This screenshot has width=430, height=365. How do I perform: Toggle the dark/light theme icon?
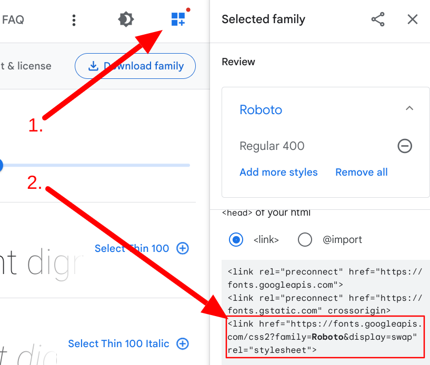click(x=126, y=19)
